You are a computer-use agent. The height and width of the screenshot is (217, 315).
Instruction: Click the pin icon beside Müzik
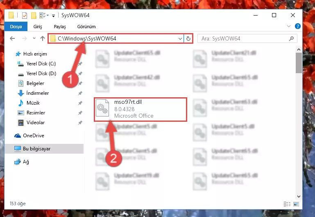80,103
